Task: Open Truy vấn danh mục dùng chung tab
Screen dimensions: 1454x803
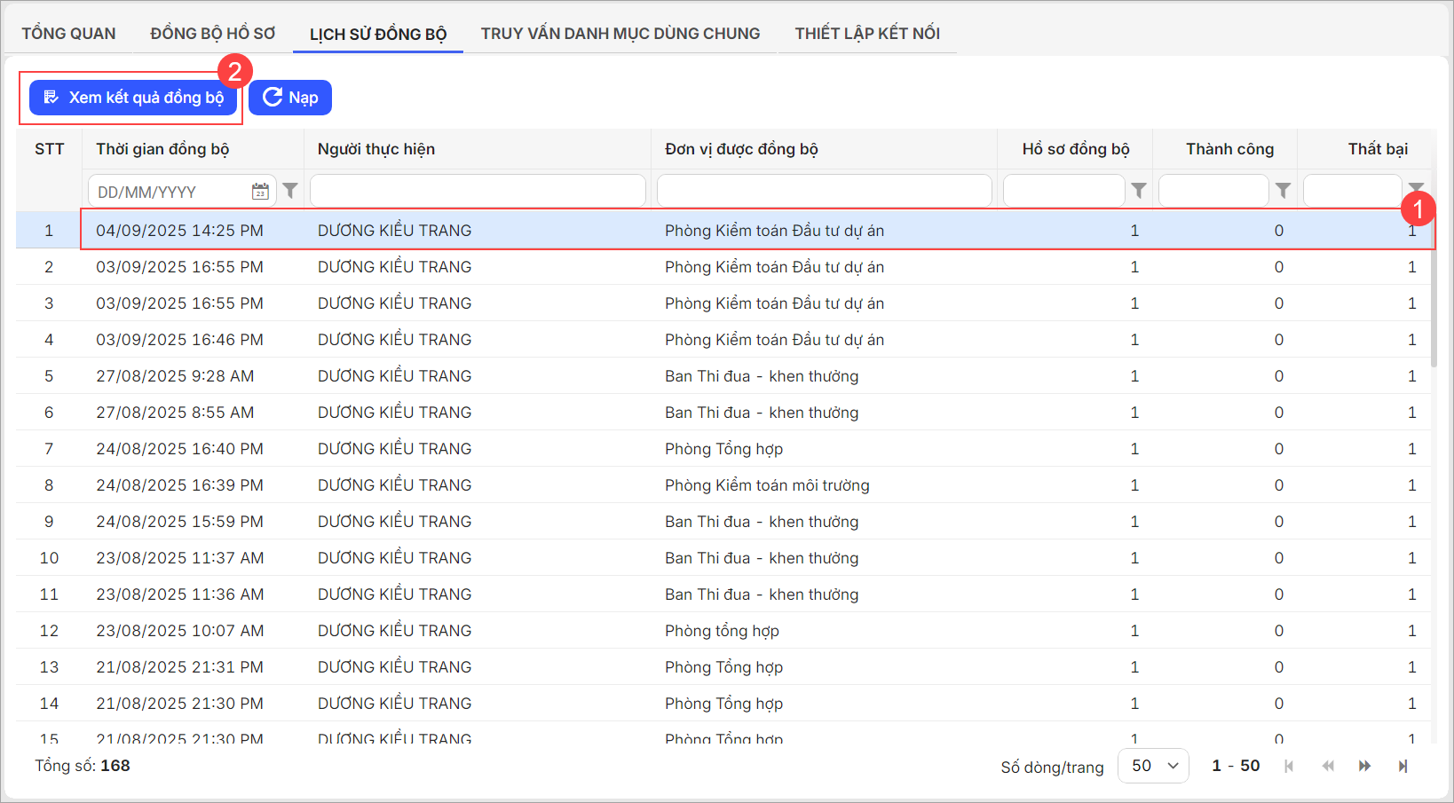Action: pyautogui.click(x=620, y=34)
